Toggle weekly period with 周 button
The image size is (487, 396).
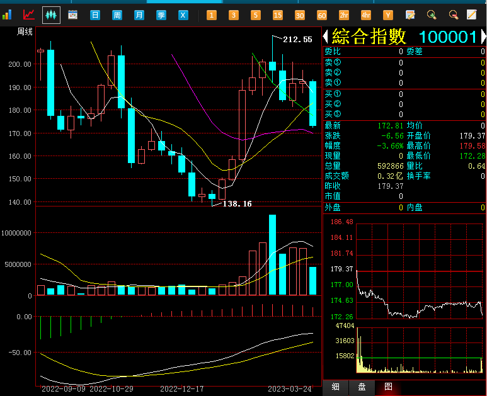[x=117, y=14]
